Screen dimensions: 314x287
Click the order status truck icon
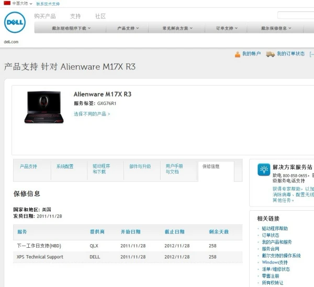point(270,54)
